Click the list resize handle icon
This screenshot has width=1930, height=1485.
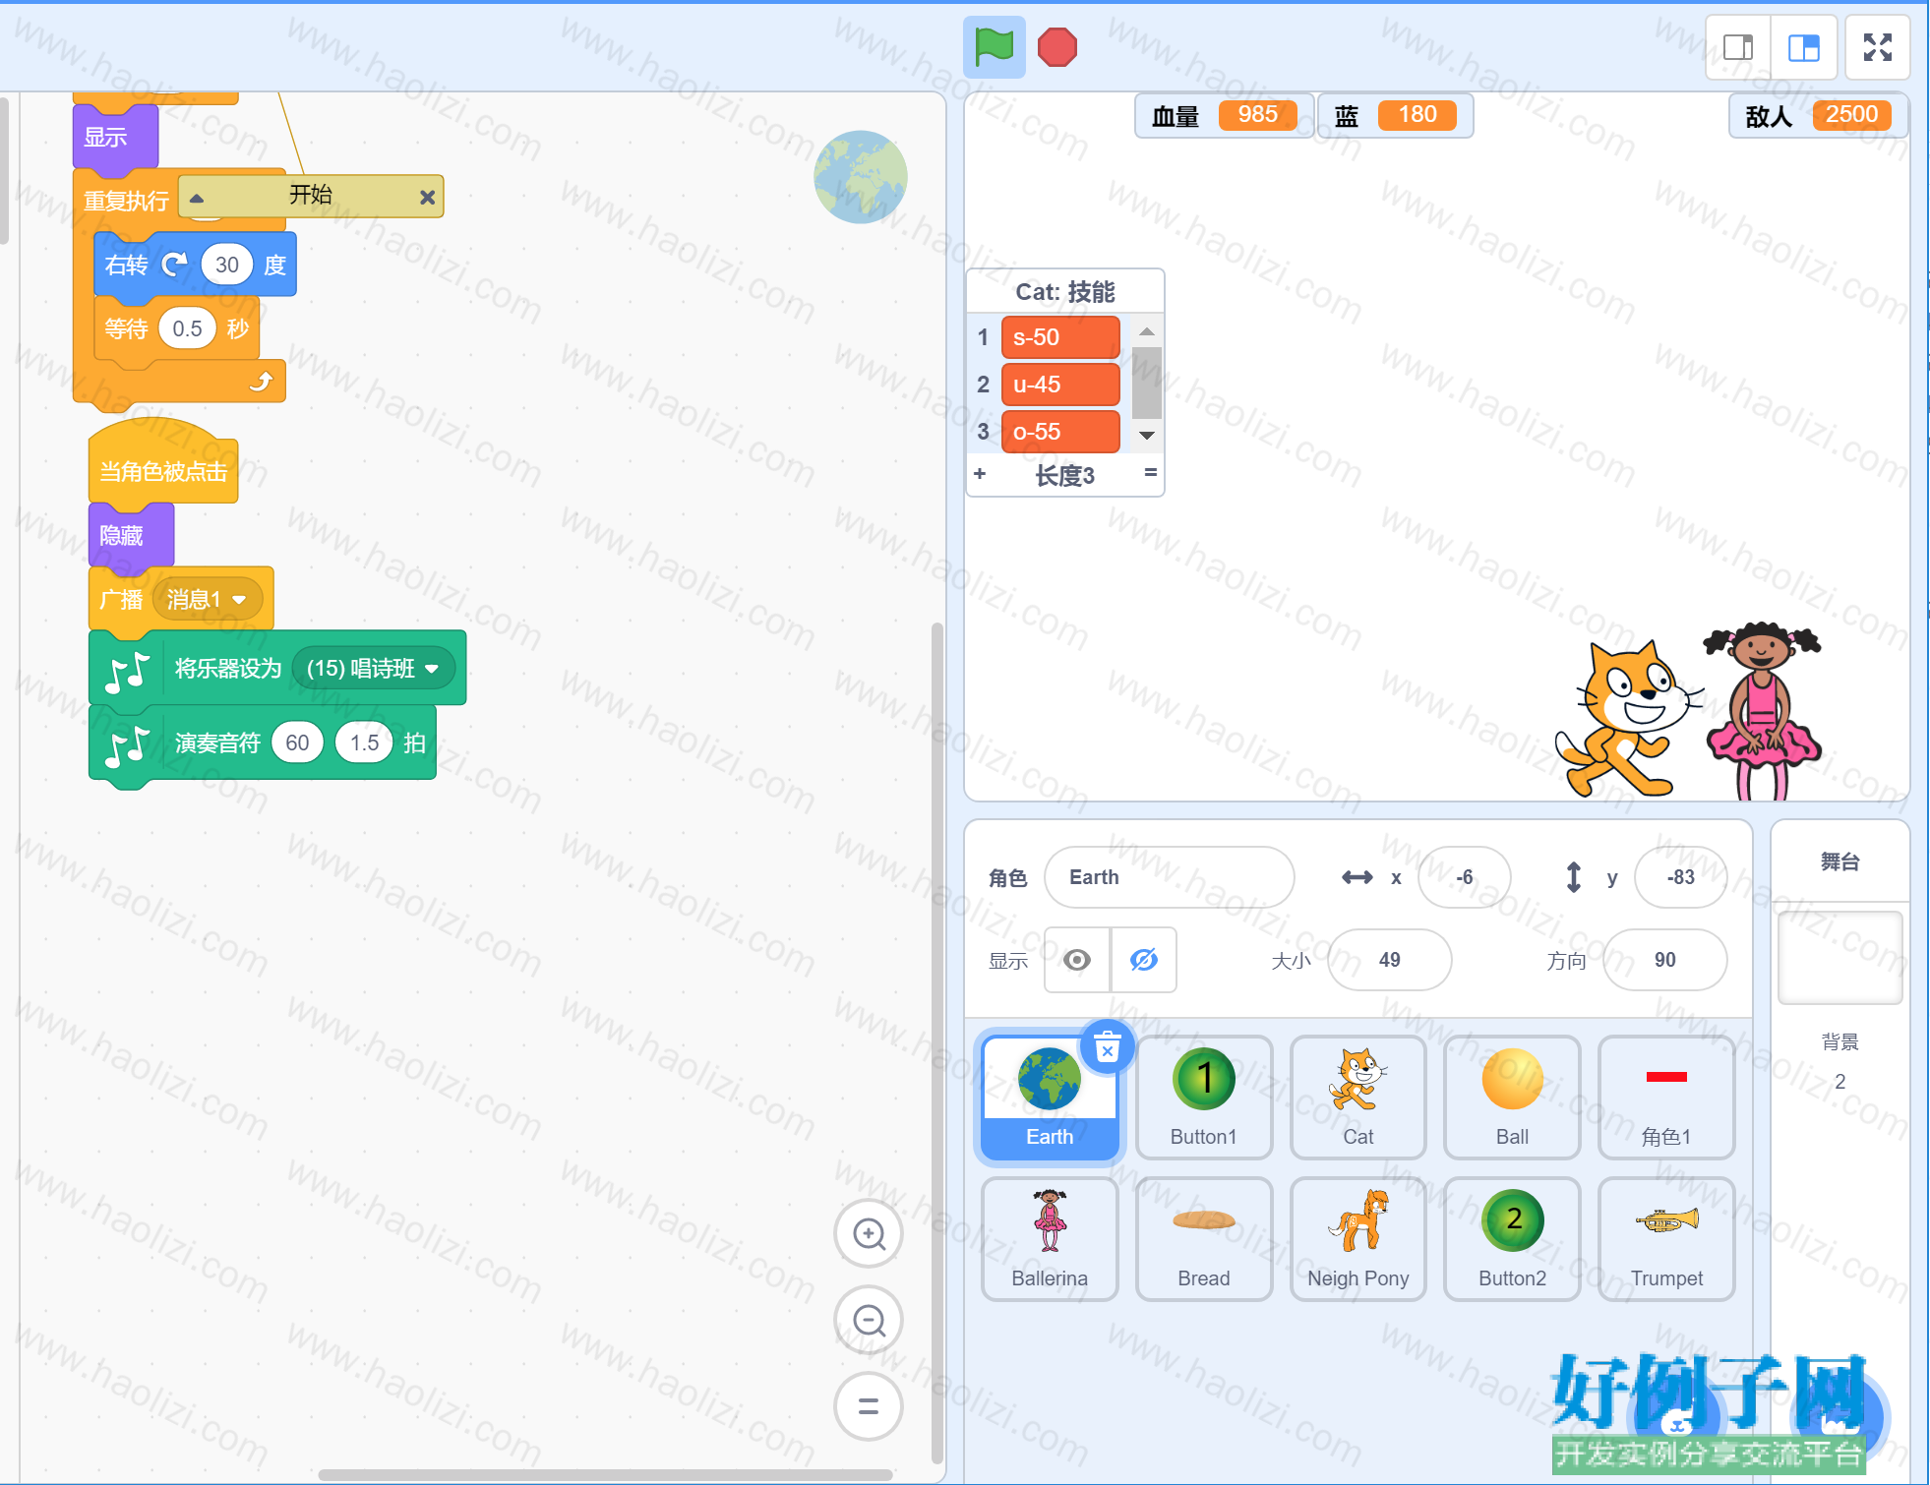(x=1150, y=473)
